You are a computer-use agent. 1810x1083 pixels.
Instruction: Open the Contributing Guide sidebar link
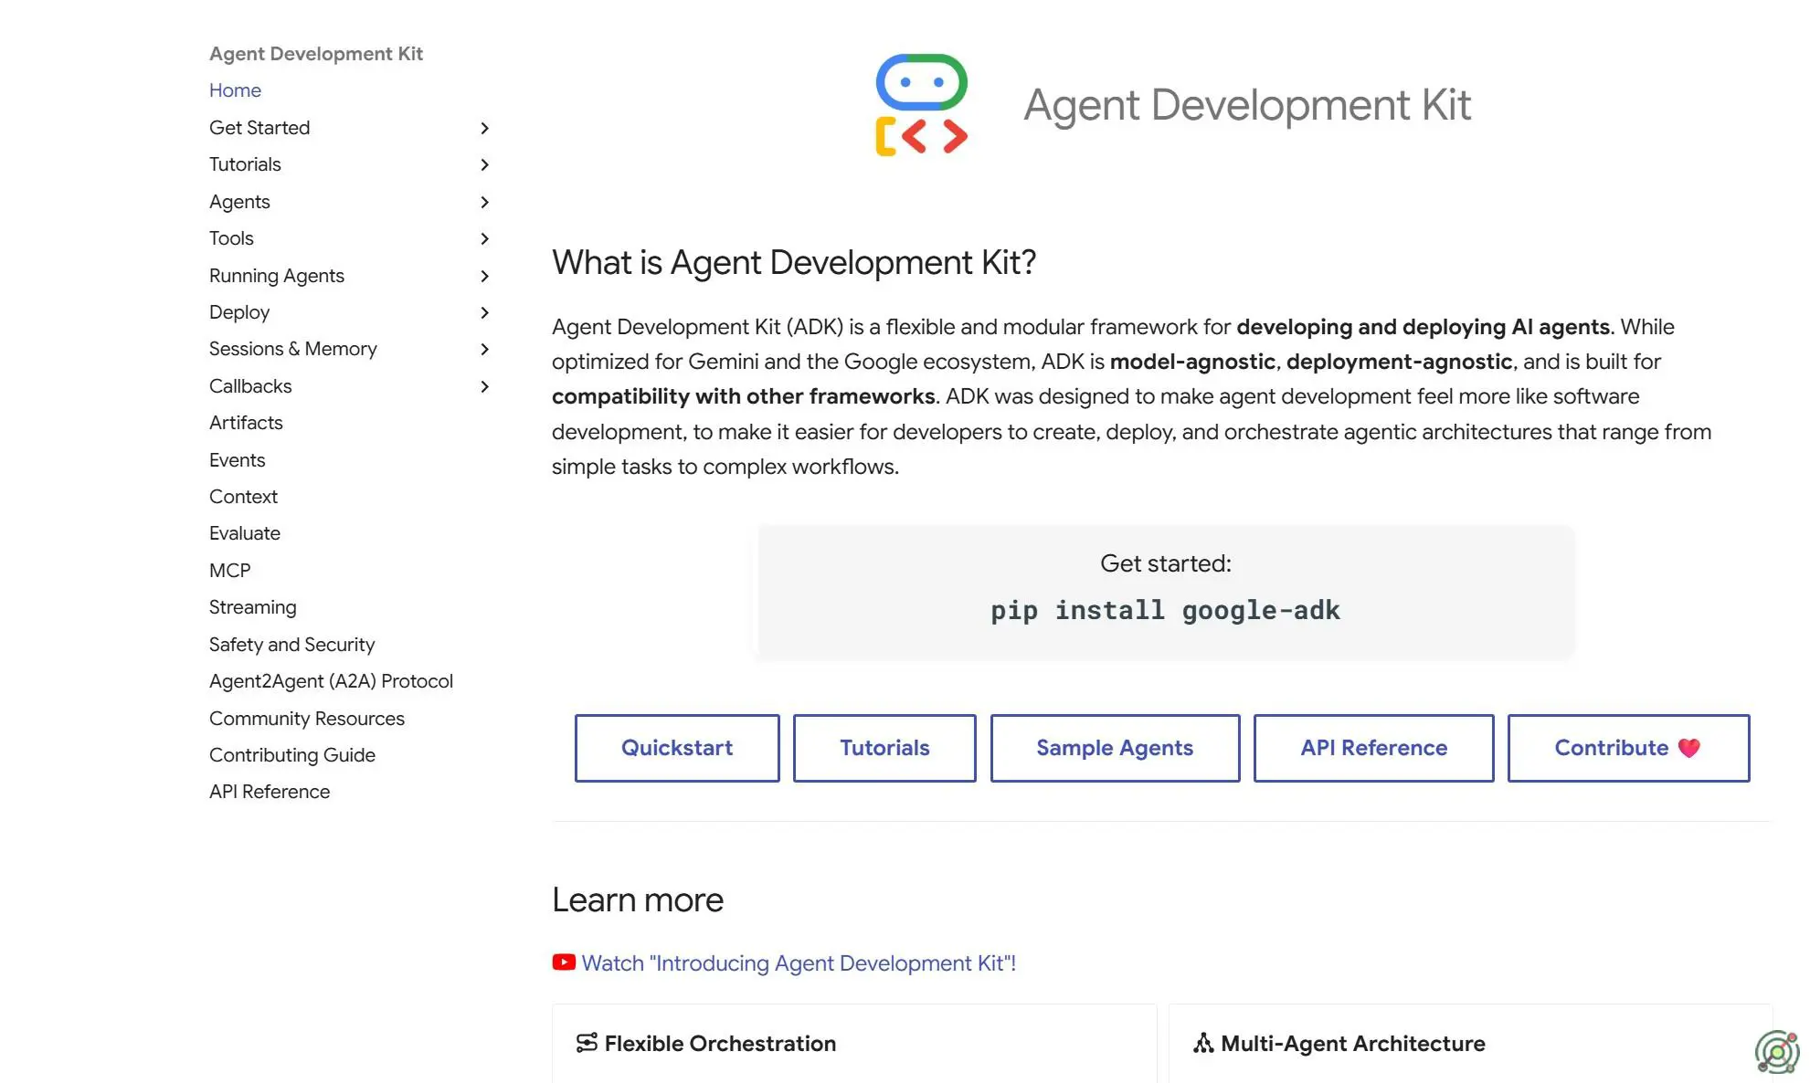[x=291, y=755]
